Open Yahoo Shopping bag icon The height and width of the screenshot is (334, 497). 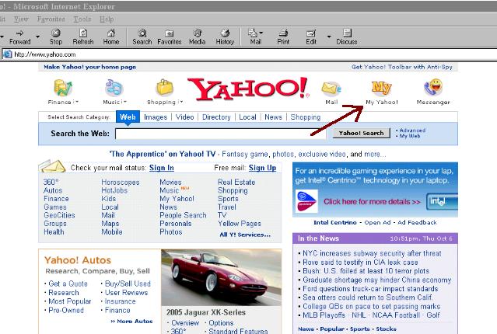[165, 87]
